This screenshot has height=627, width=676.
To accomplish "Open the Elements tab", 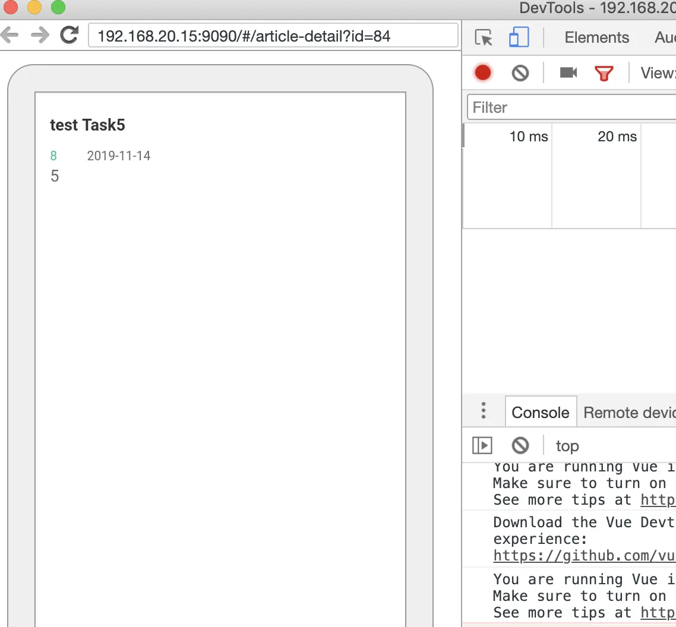I will 596,37.
